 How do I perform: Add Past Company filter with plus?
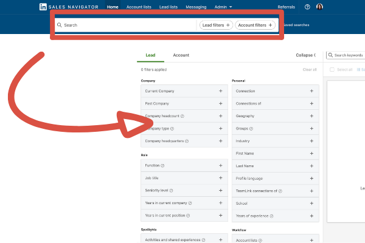pyautogui.click(x=220, y=103)
